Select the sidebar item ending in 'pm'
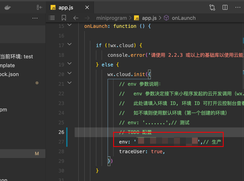 pyautogui.click(x=4, y=110)
